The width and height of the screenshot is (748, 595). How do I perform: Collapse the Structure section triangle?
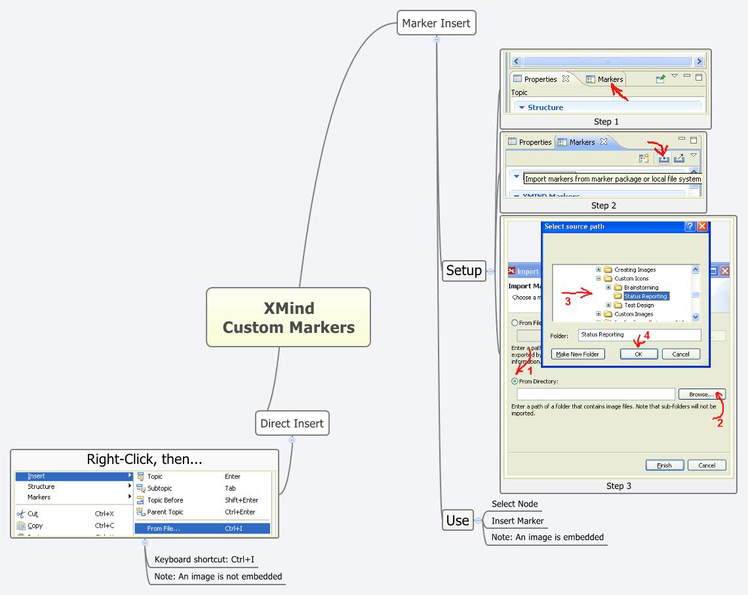(522, 107)
